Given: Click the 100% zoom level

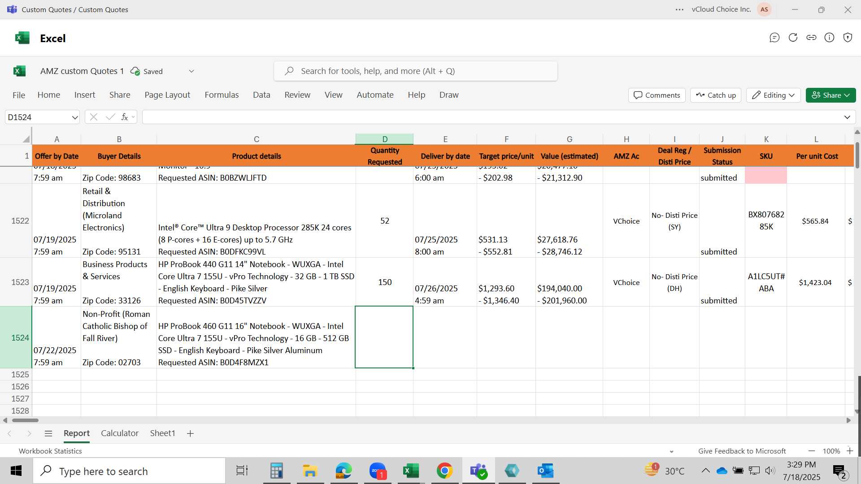Looking at the screenshot, I should [831, 451].
